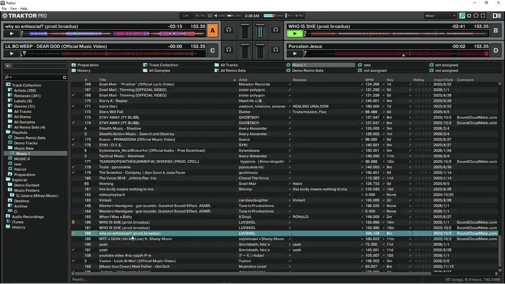Clear search with the X button
505x284 pixels.
coord(65,77)
